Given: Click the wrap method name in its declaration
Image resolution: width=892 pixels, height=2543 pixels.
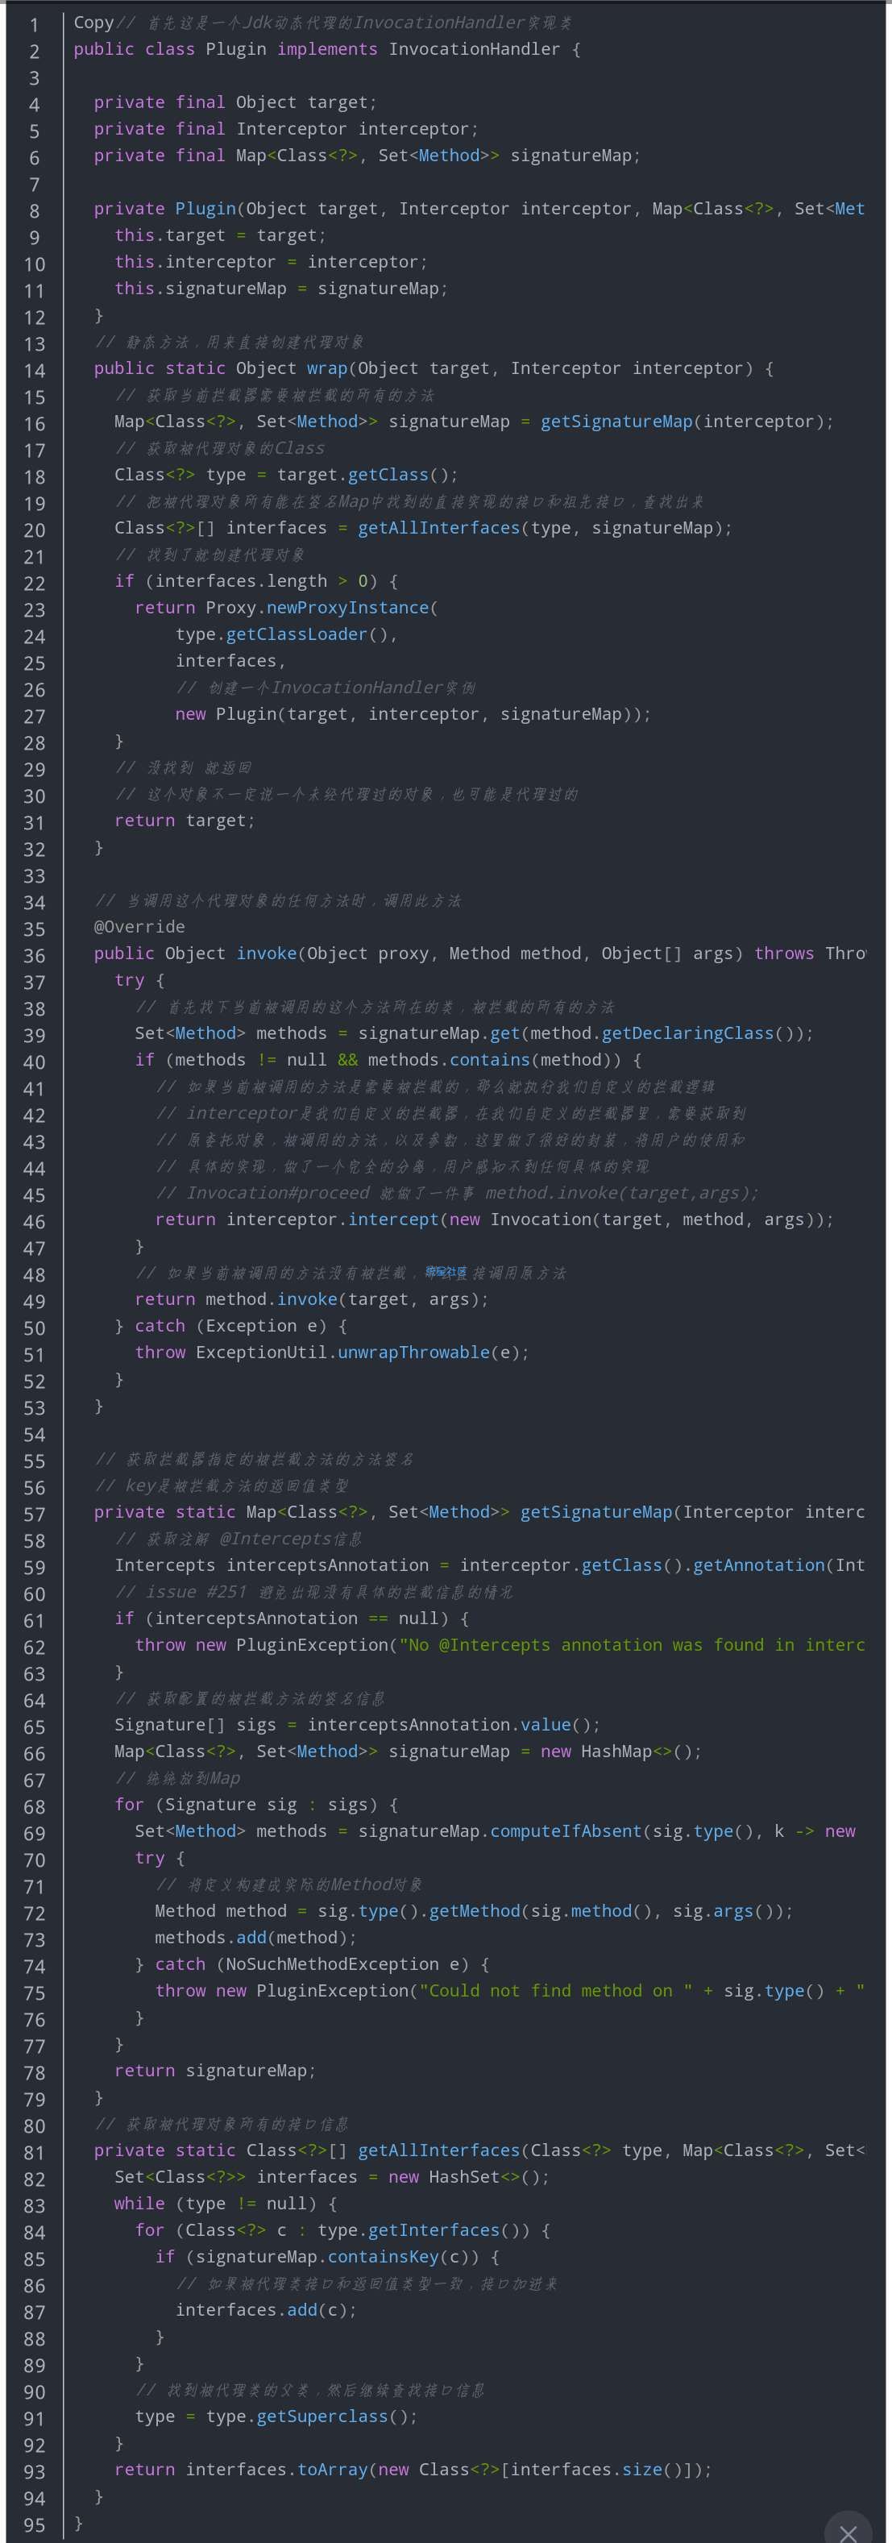Looking at the screenshot, I should click(326, 368).
